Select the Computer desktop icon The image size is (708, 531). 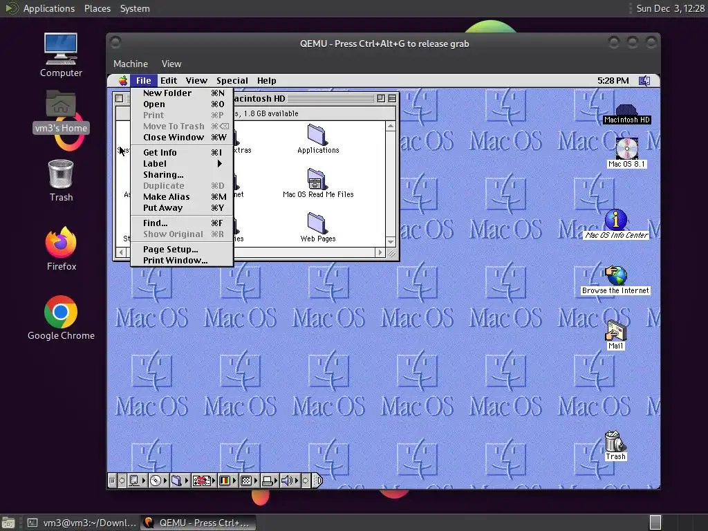(61, 55)
